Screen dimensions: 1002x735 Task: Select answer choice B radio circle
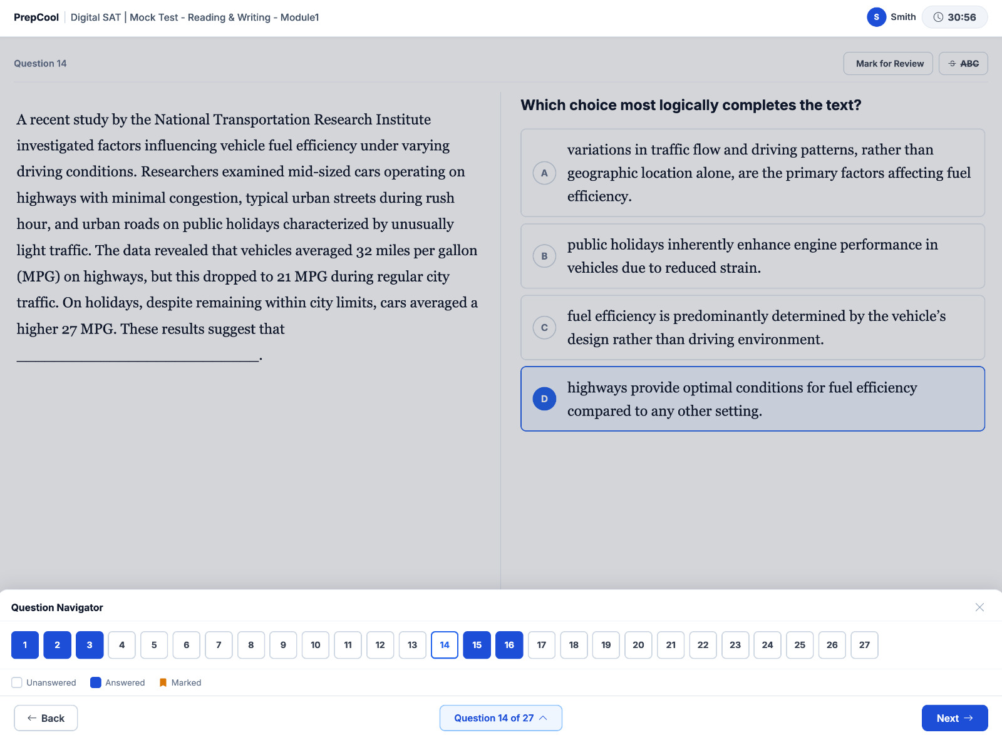(x=544, y=256)
